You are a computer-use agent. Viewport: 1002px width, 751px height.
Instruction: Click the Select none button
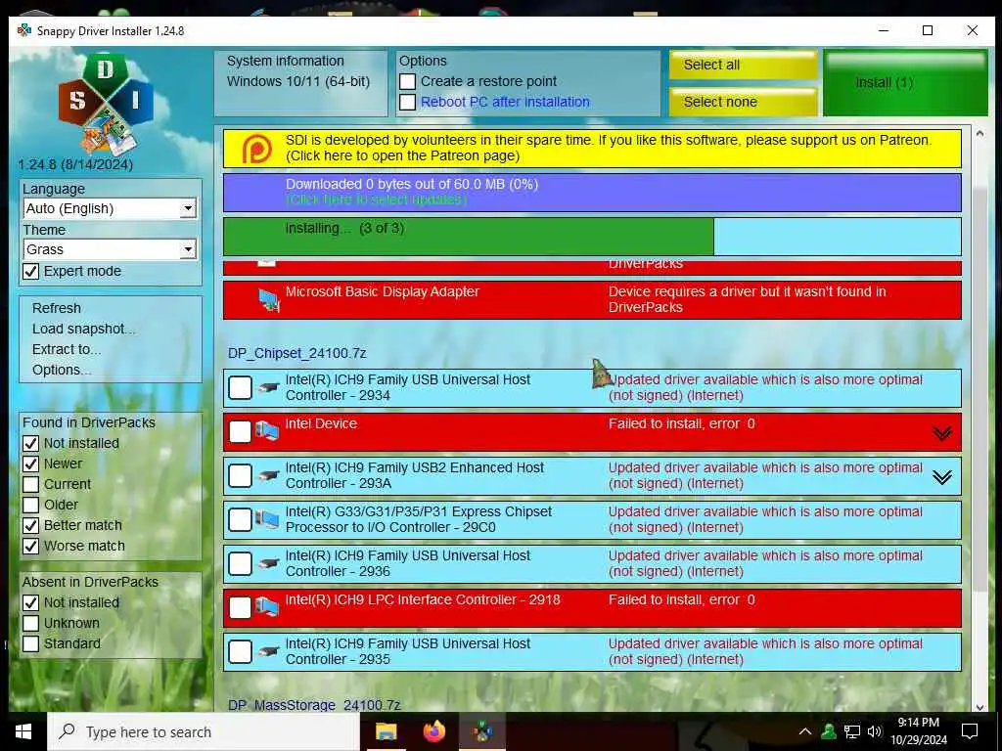(x=744, y=102)
